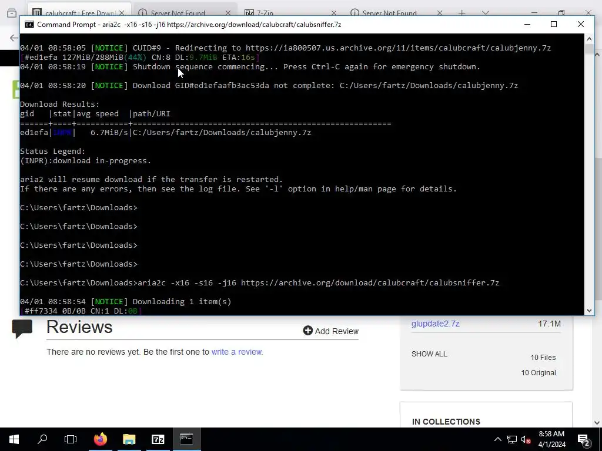Open taskbar search magnifier

point(42,439)
